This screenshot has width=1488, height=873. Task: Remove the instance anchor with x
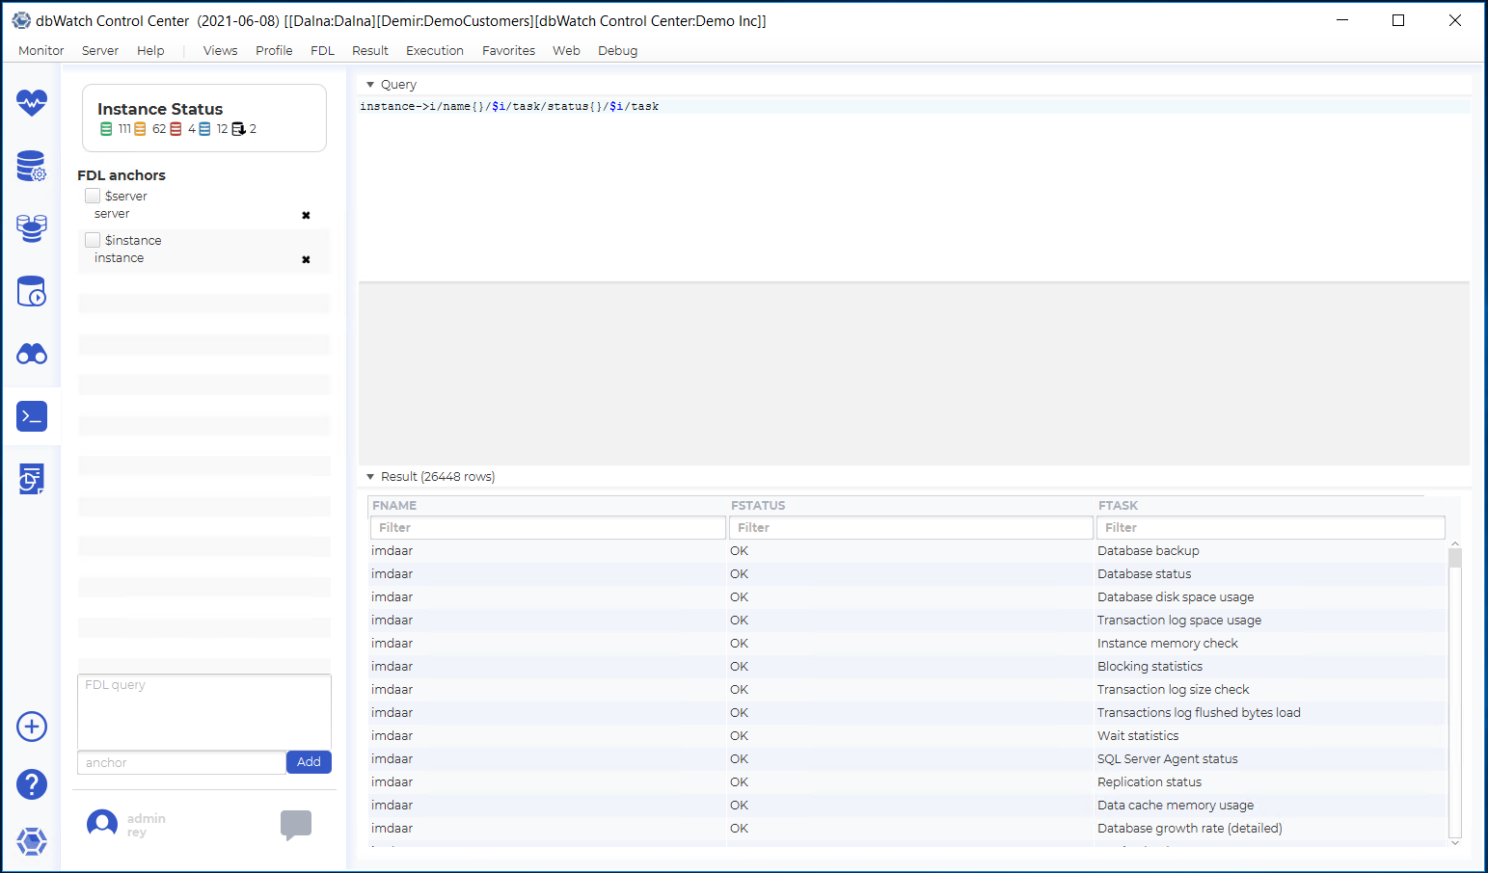click(306, 259)
